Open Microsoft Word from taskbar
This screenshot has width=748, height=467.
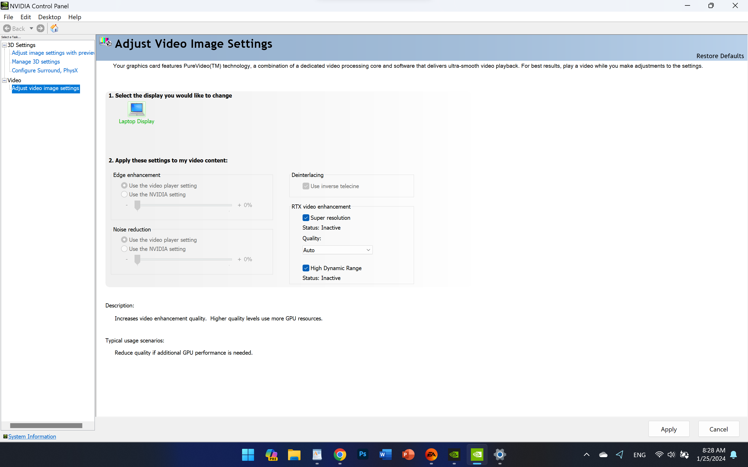pos(385,455)
